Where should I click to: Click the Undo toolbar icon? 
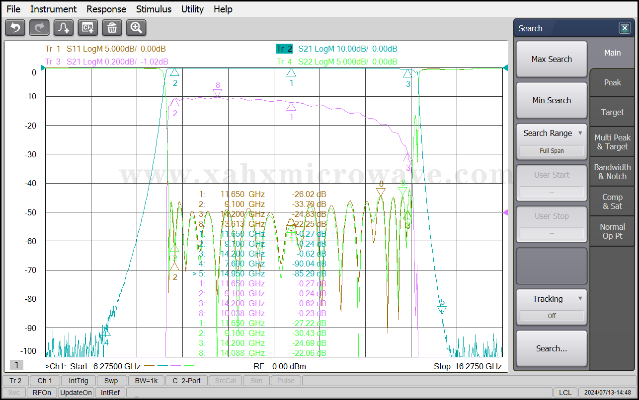click(x=15, y=28)
